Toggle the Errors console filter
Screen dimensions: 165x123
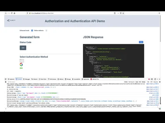(126, 82)
